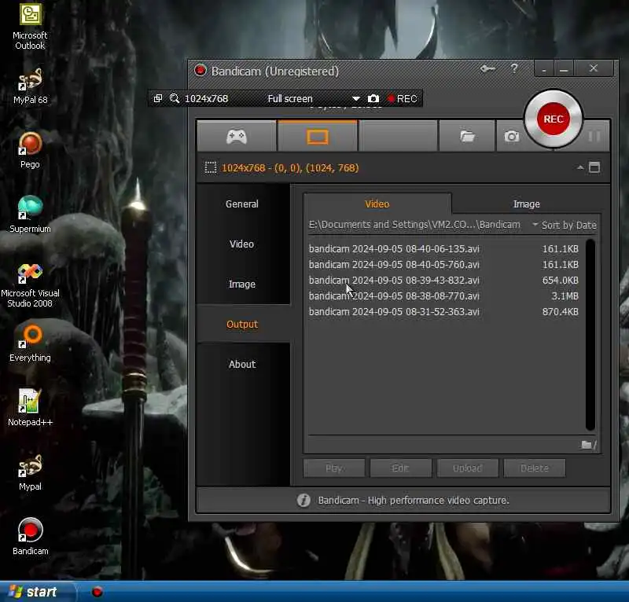
Task: Open Microsoft Visual Studio 2008 shortcut
Action: click(x=30, y=285)
